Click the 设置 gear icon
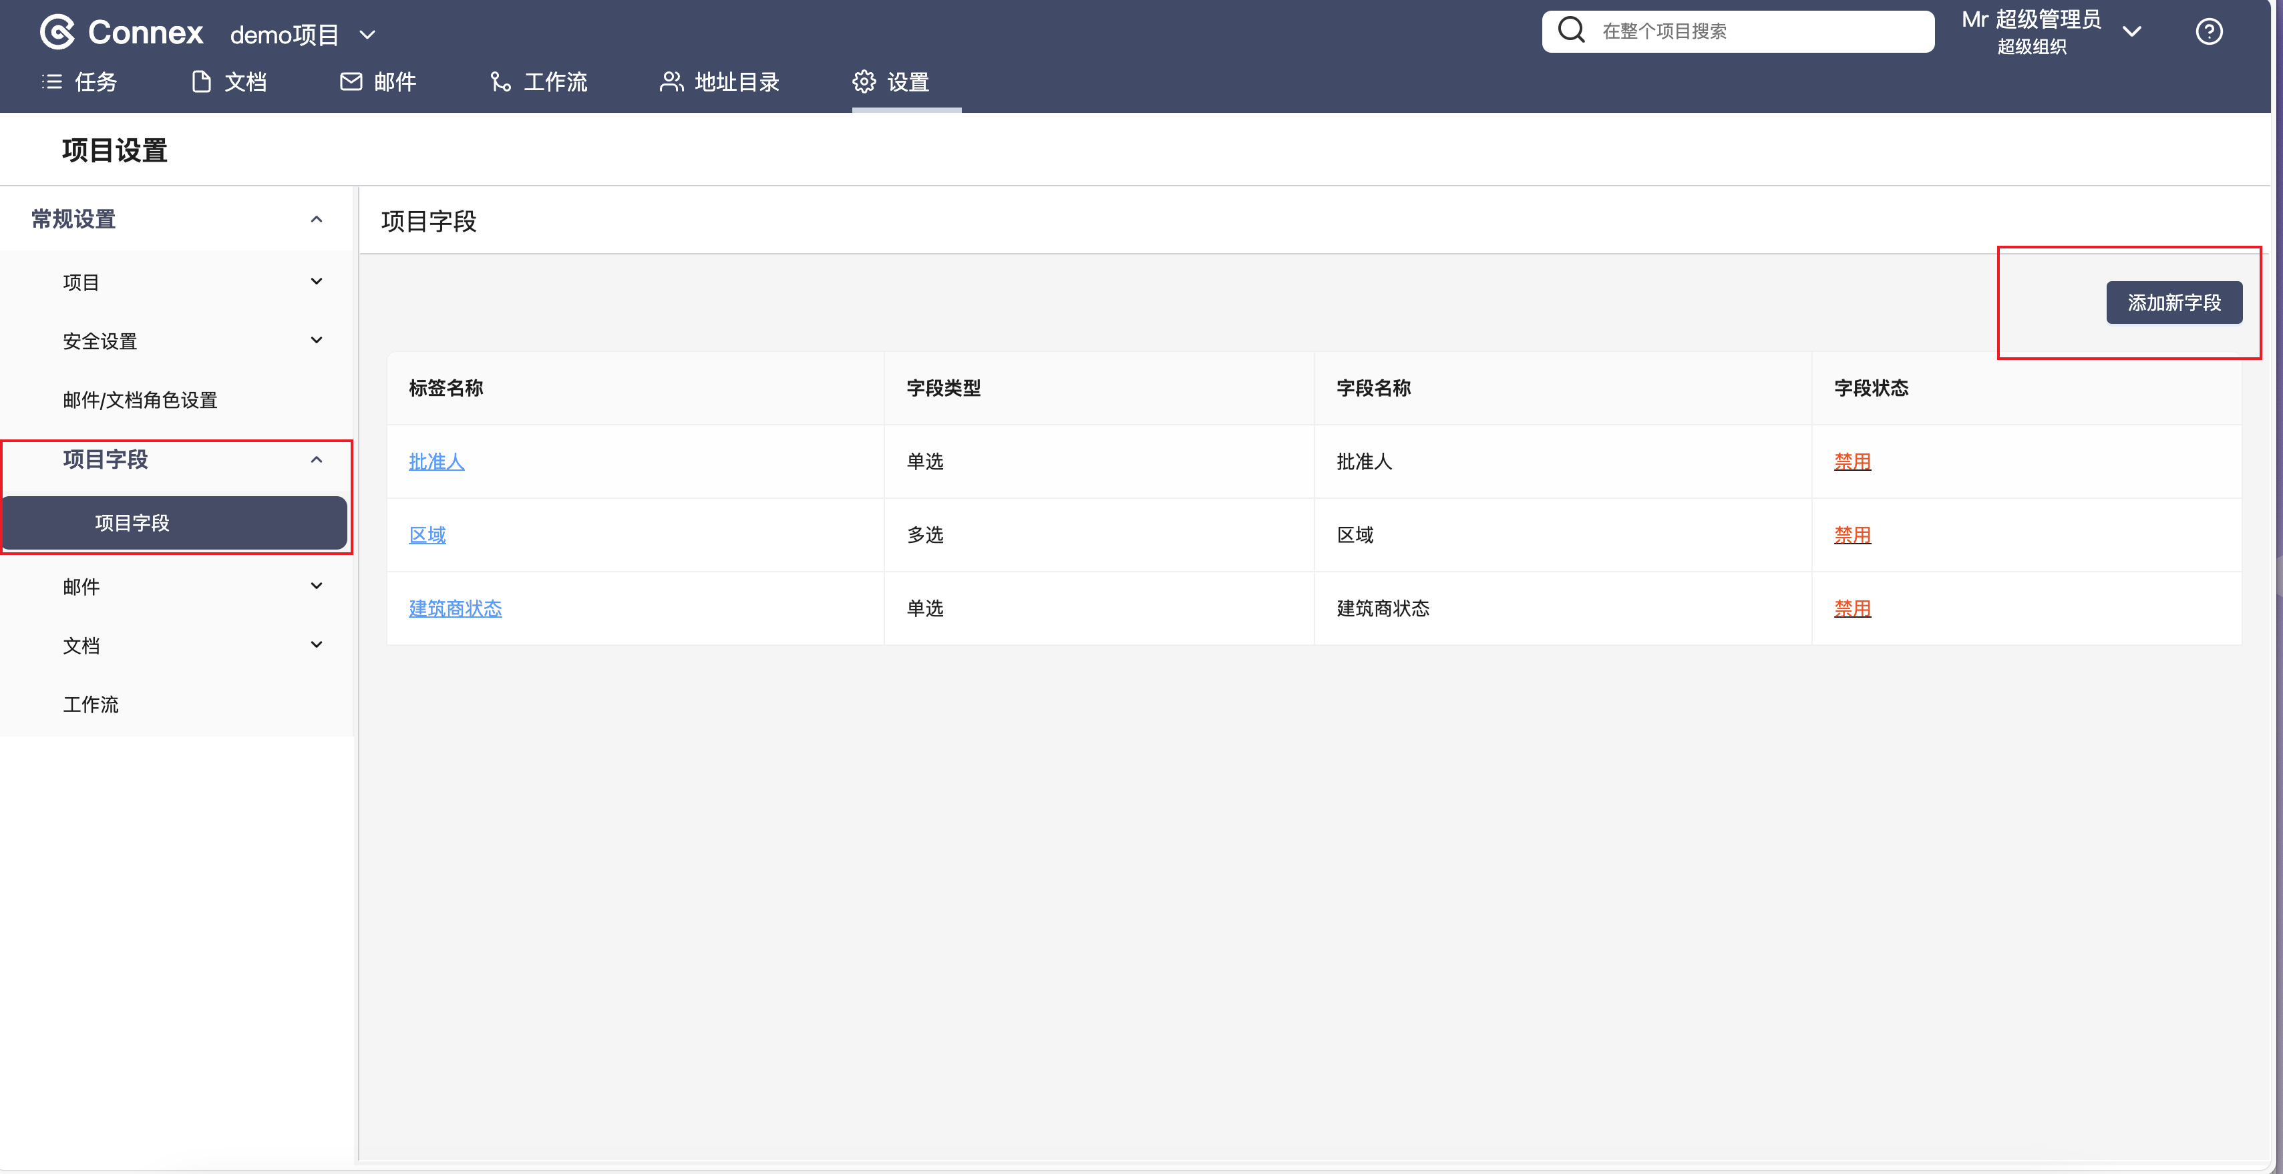Viewport: 2283px width, 1174px height. tap(864, 82)
